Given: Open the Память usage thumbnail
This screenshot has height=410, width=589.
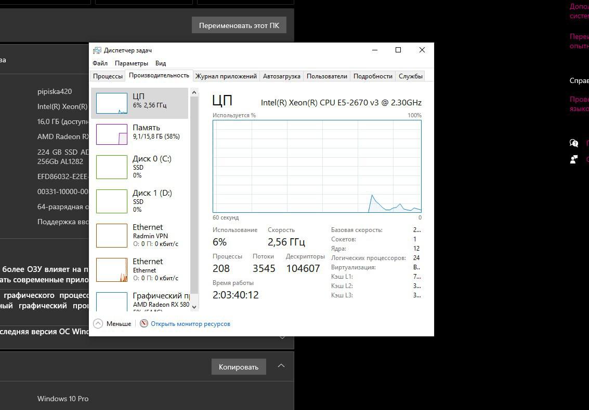Looking at the screenshot, I should click(112, 134).
